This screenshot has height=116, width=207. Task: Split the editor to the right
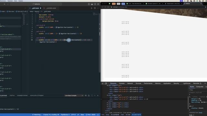(95, 8)
